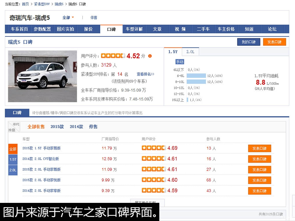Screen dimensions: 295x221
Task: Open the 参数配置 navigation tab
Action: point(42,29)
